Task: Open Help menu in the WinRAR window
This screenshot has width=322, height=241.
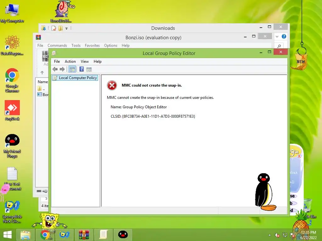Action: point(125,46)
